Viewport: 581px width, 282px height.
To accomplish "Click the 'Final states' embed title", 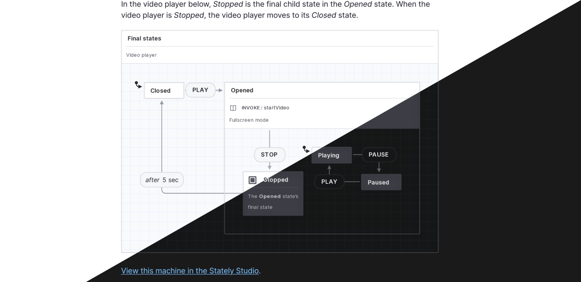I will (144, 38).
